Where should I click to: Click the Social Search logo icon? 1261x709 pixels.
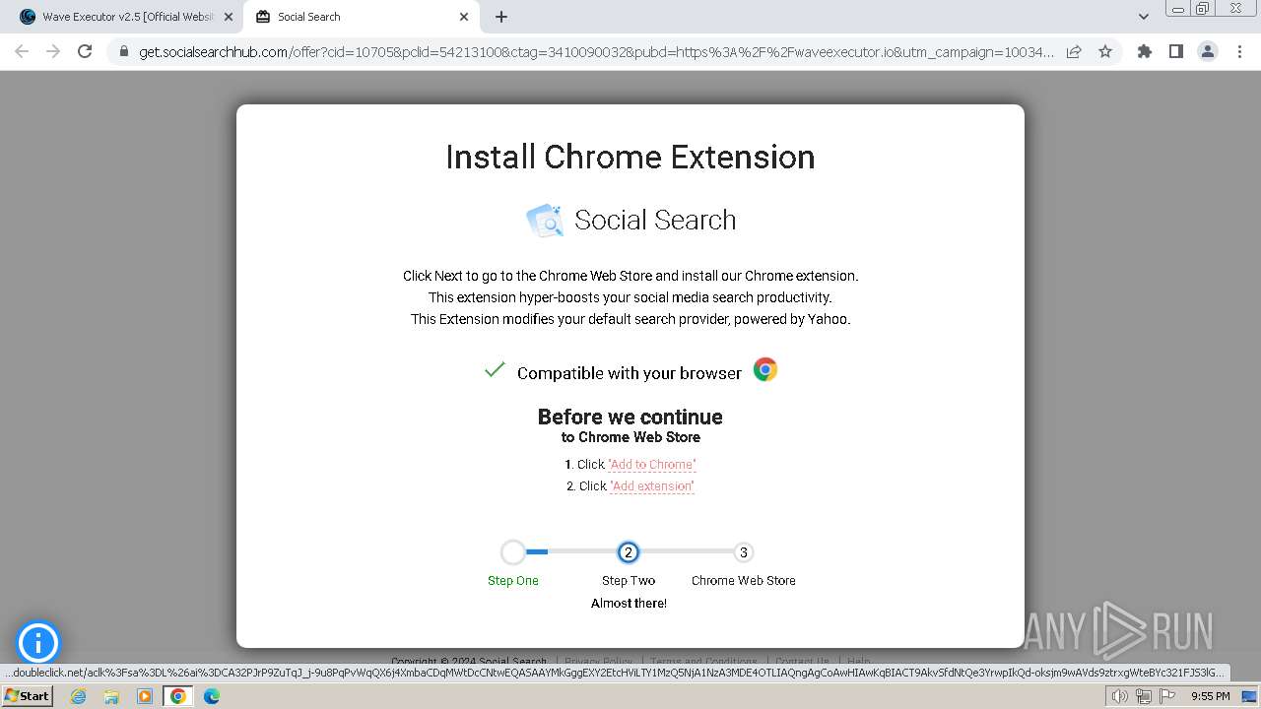(x=545, y=220)
